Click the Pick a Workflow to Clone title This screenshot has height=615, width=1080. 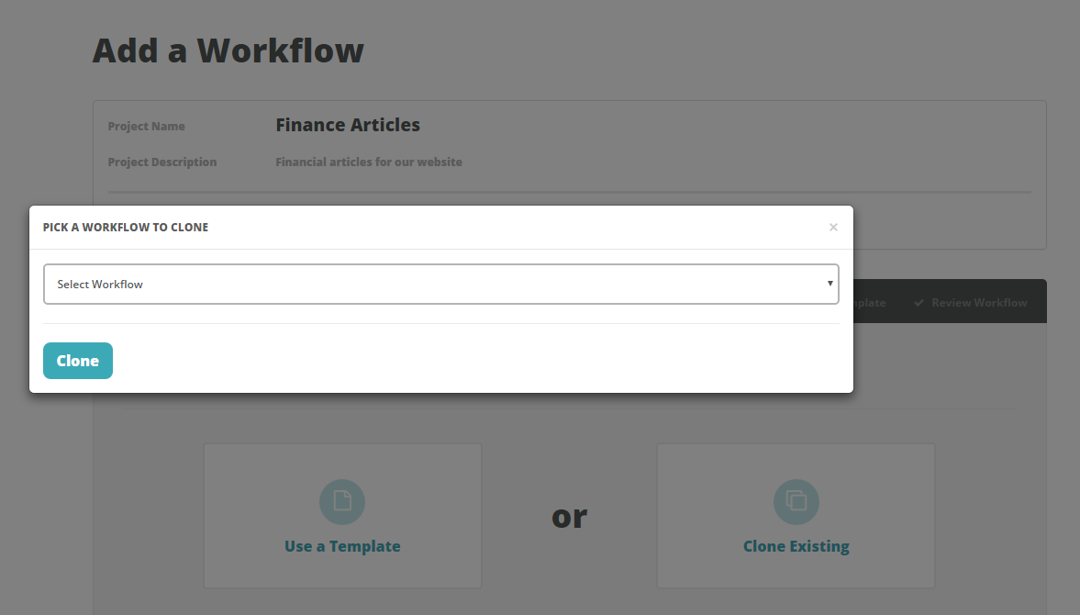tap(126, 228)
